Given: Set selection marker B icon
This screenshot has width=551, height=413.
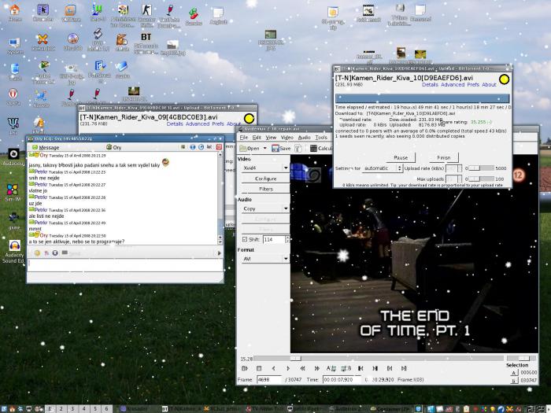Looking at the screenshot, I should [346, 368].
